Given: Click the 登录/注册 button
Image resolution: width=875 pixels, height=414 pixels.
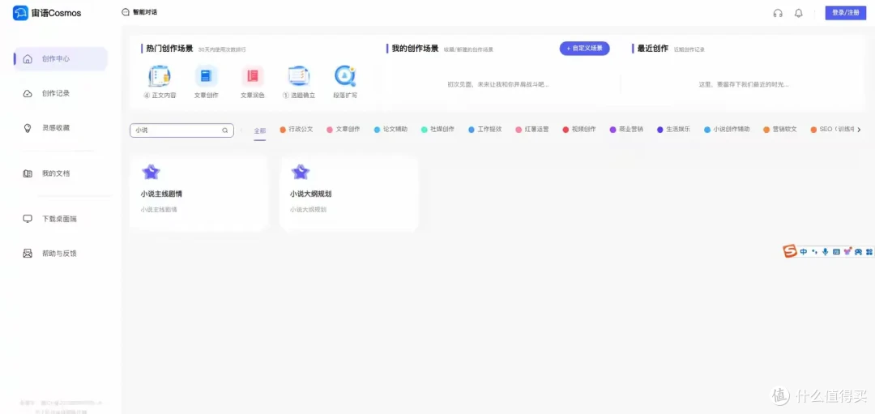Looking at the screenshot, I should click(x=845, y=13).
